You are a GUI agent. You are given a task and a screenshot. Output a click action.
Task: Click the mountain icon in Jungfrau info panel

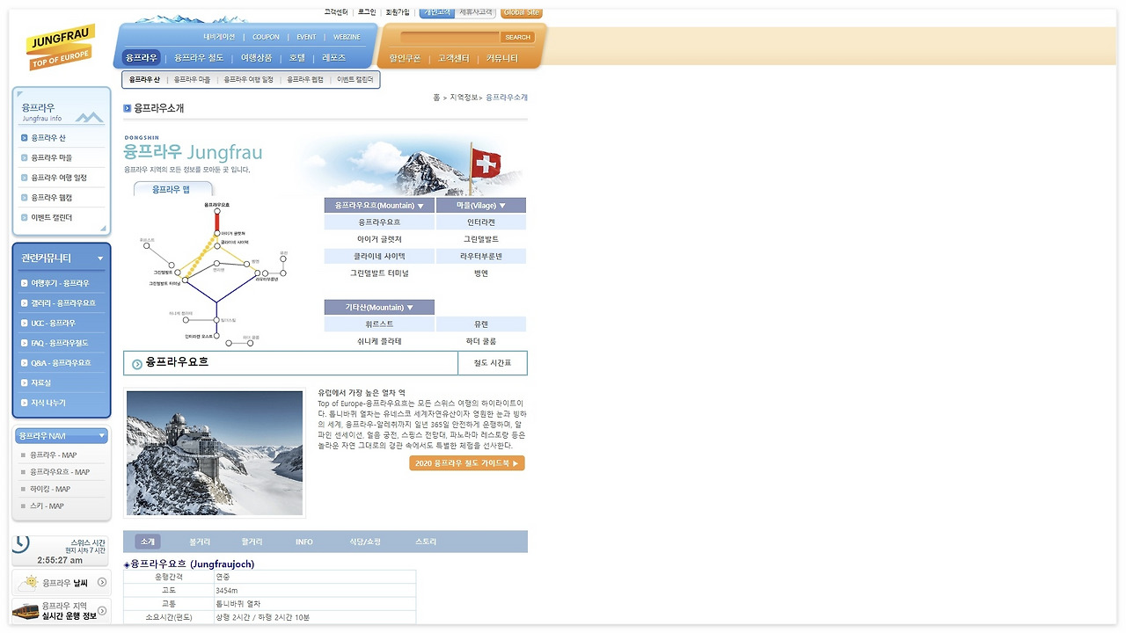(x=89, y=117)
